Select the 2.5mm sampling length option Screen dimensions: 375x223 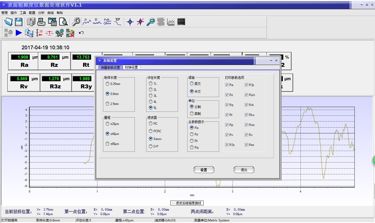point(107,104)
